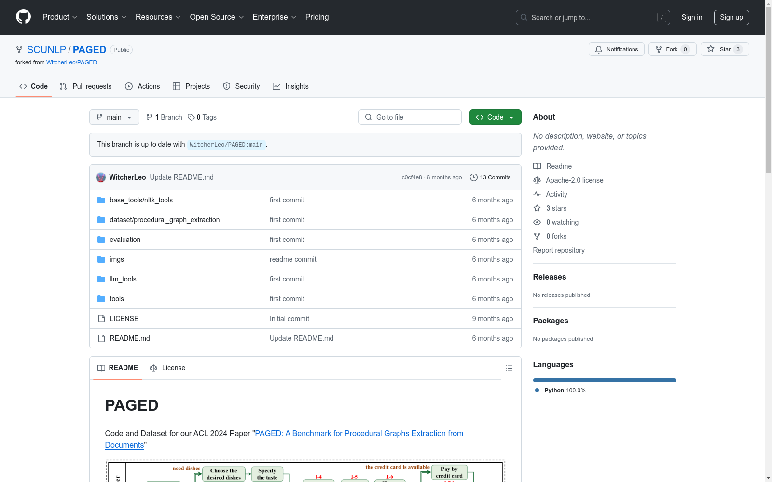Click the Sign in link
Viewport: 772px width, 482px height.
(x=692, y=17)
